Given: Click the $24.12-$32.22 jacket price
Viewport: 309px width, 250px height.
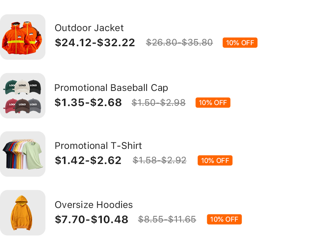Looking at the screenshot, I should [x=95, y=43].
